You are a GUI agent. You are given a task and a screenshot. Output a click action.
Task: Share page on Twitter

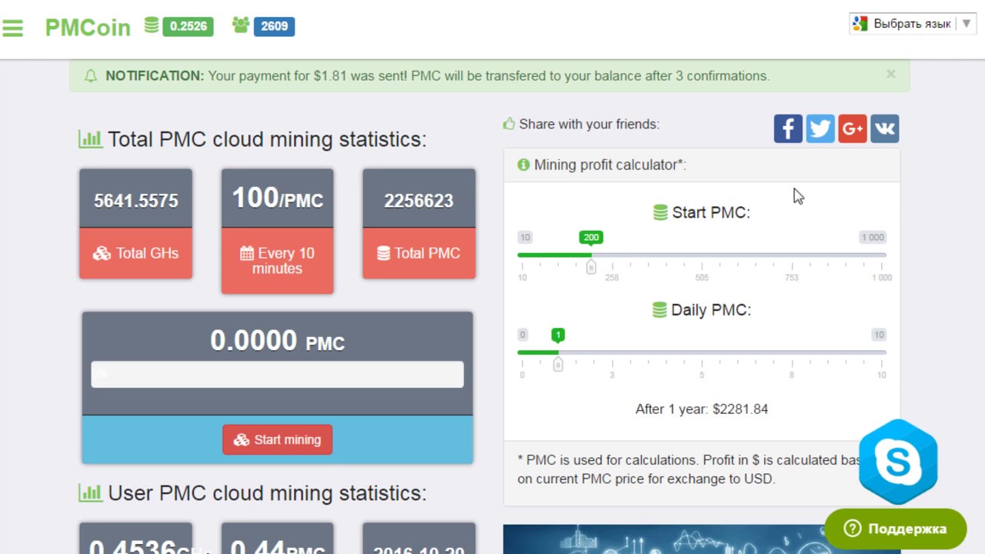(820, 128)
